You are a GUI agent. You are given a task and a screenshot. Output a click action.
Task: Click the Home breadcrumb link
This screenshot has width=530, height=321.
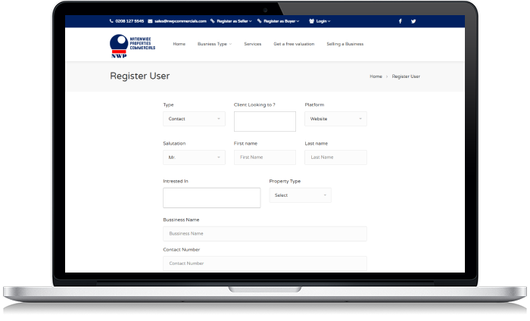[x=376, y=76]
